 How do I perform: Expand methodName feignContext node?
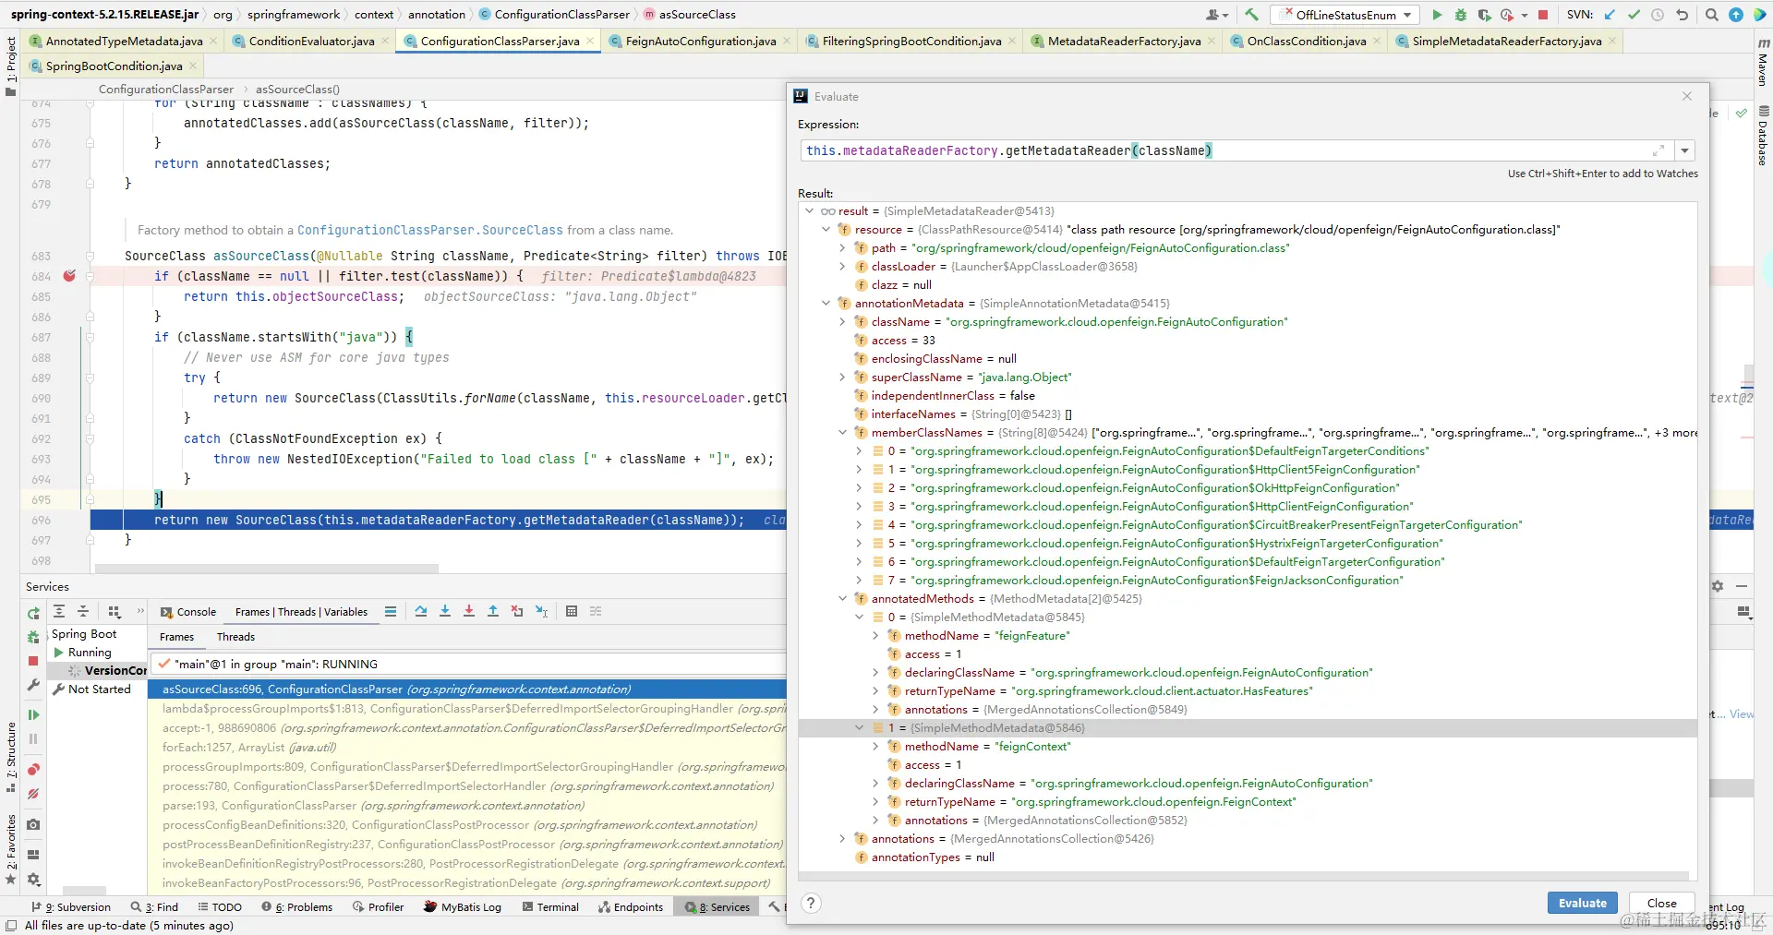point(875,747)
